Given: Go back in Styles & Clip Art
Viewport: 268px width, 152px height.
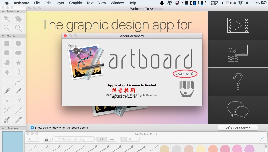Looking at the screenshot, I should (30, 139).
